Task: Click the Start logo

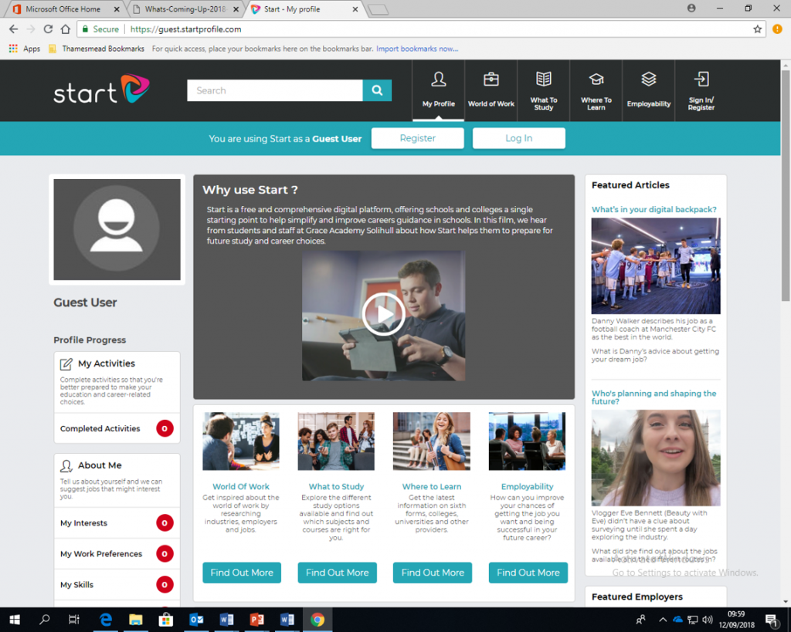Action: tap(100, 90)
